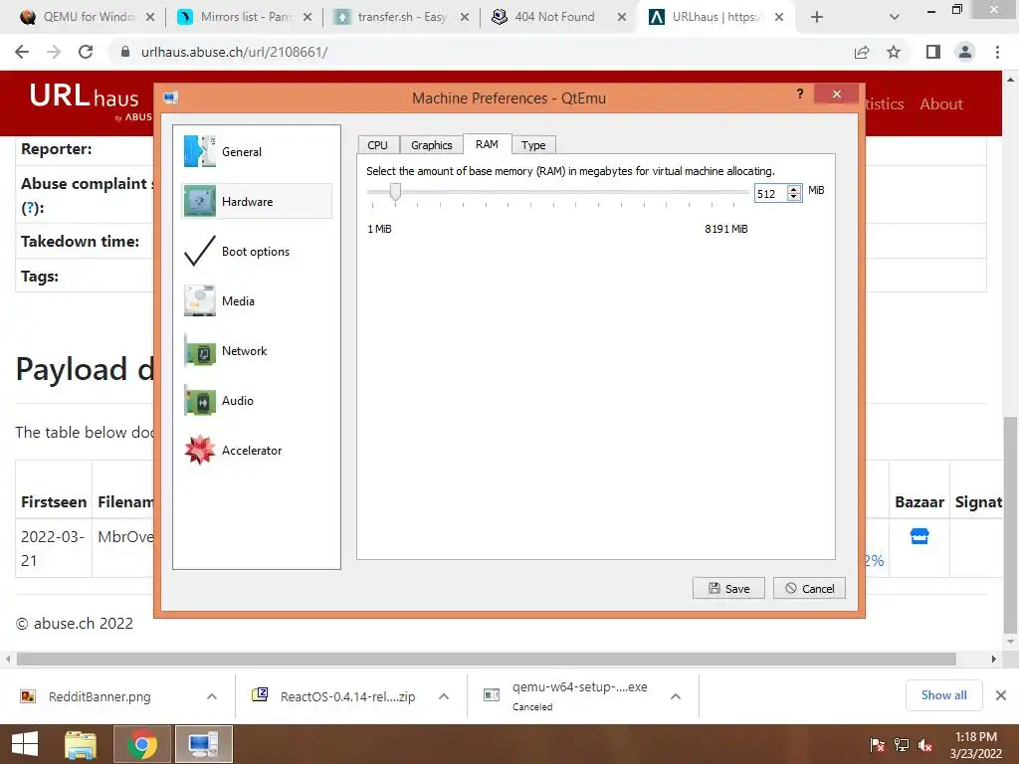Click the Chrome taskbar icon
Viewport: 1019px width, 764px height.
(x=141, y=744)
